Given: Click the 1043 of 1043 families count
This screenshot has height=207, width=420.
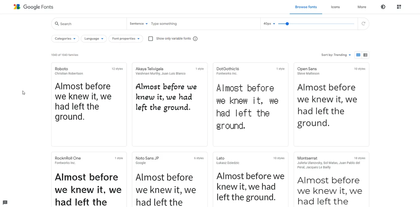Looking at the screenshot, I should [x=65, y=55].
